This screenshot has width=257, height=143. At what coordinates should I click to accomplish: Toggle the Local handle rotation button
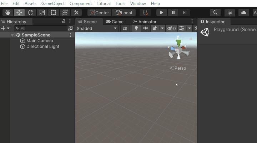pos(124,13)
